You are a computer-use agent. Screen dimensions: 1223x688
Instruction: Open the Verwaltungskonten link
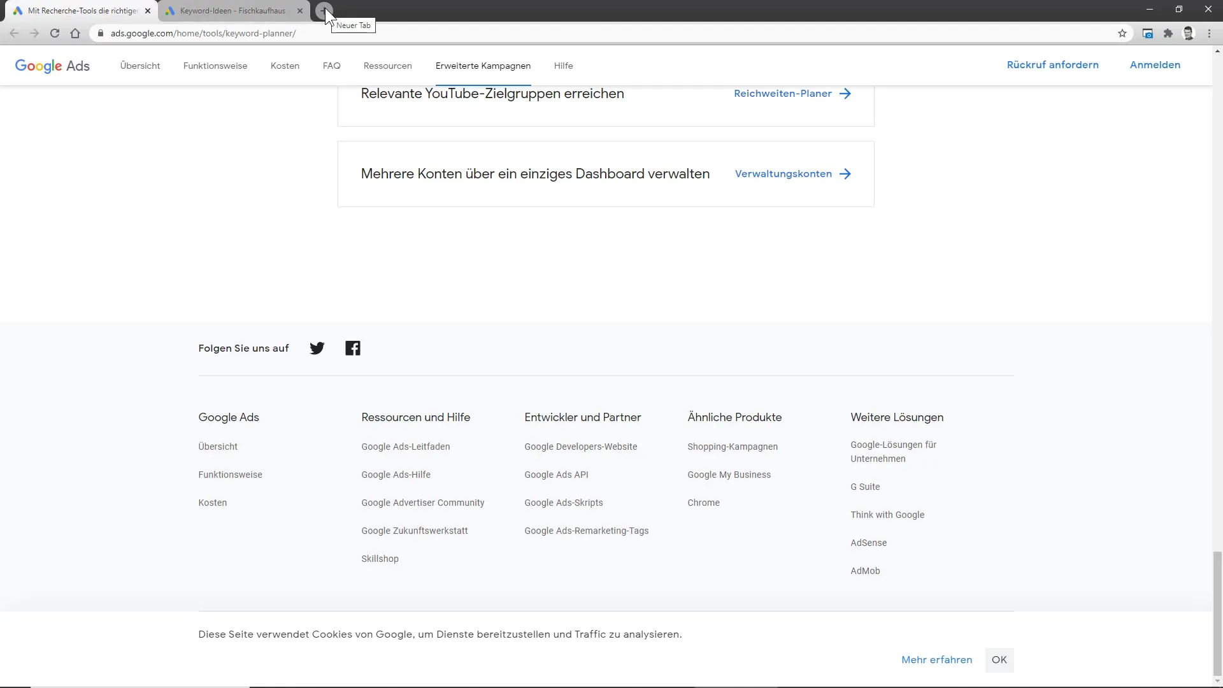point(783,174)
